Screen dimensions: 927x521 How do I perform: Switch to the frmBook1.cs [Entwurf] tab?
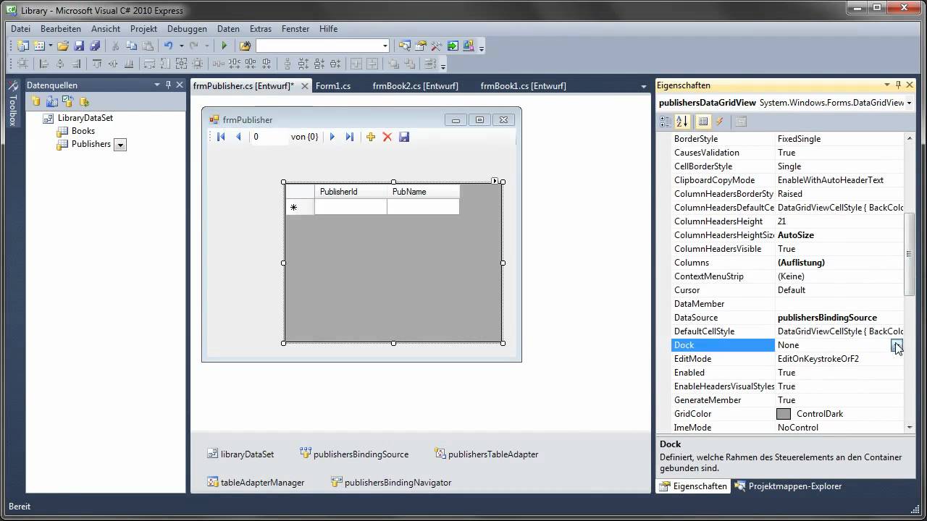tap(524, 85)
